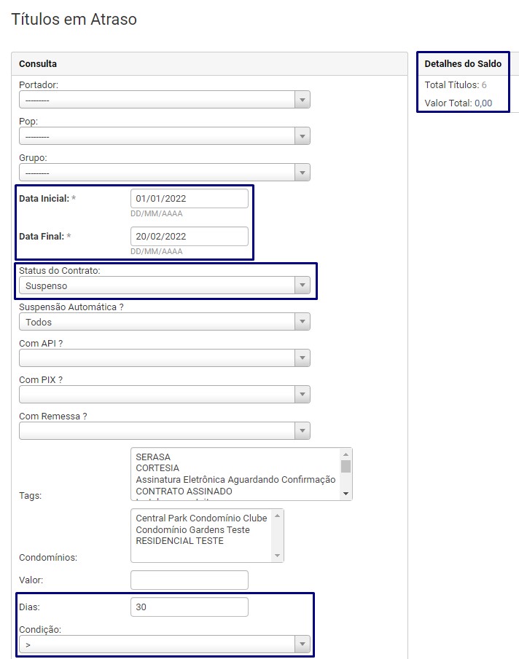Open the Condição dropdown
519x659 pixels.
click(164, 644)
